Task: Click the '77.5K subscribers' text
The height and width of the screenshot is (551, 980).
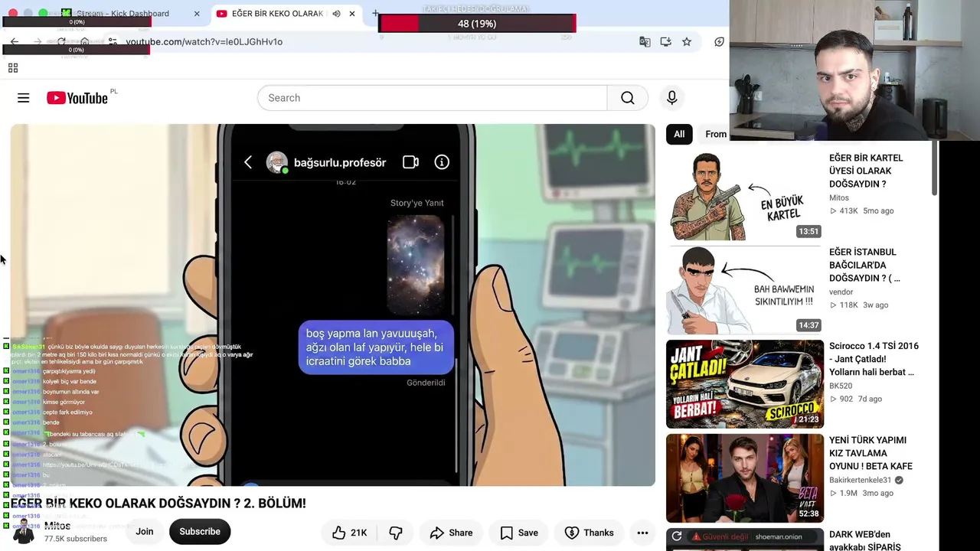Action: click(x=75, y=539)
